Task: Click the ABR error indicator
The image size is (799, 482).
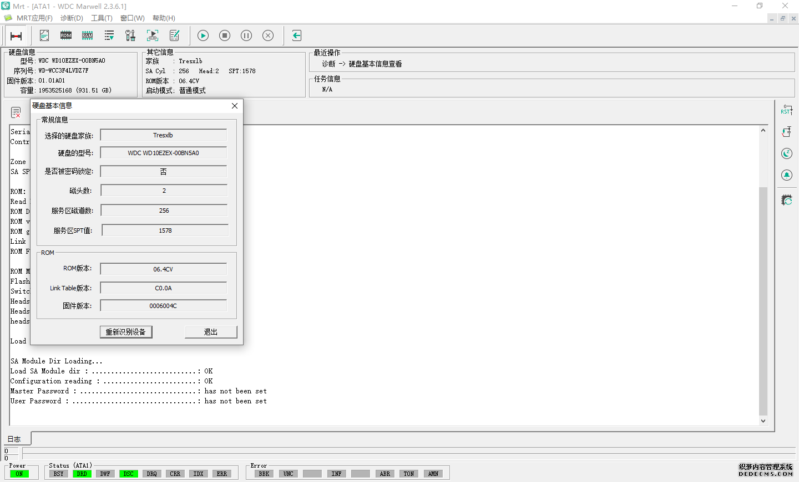Action: tap(385, 474)
